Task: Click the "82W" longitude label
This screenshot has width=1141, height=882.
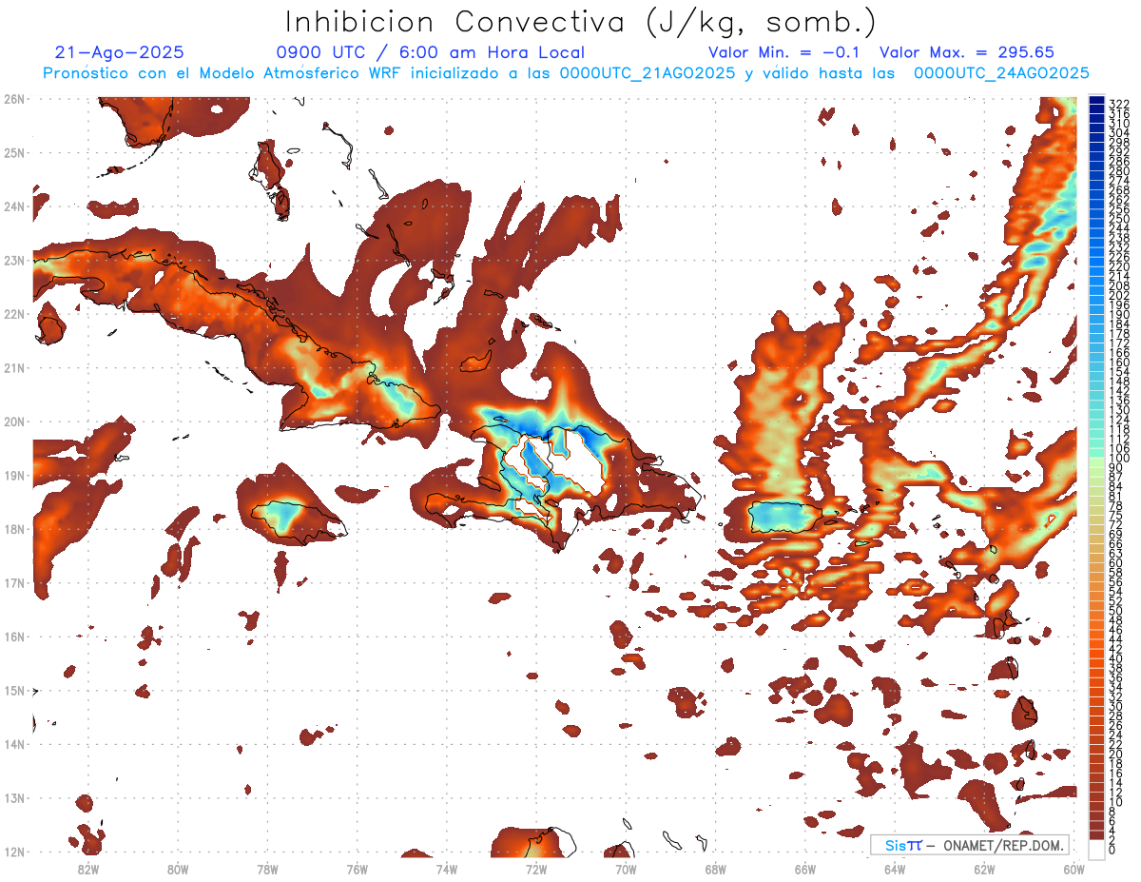Action: (87, 868)
